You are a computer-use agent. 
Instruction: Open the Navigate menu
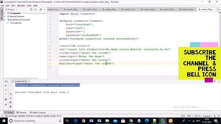(x=21, y=6)
